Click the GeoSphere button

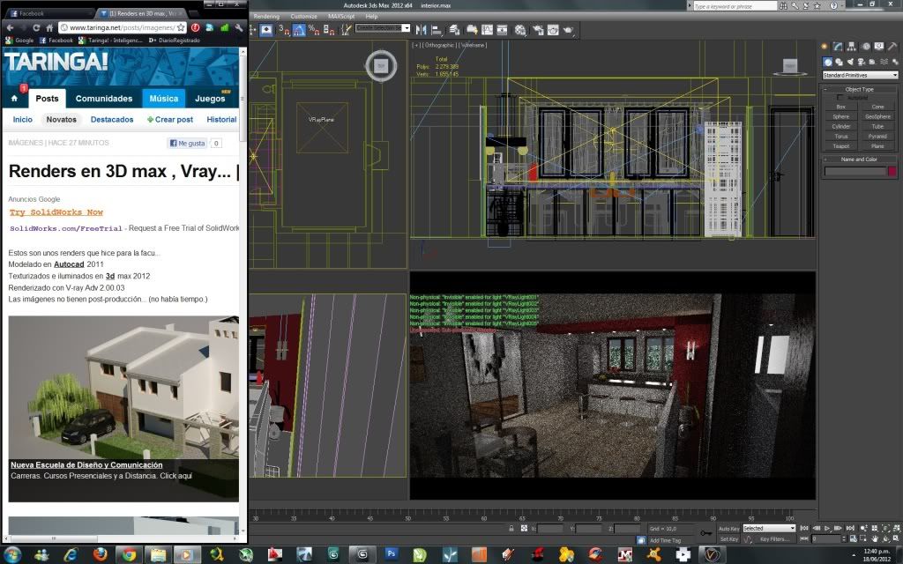[877, 117]
